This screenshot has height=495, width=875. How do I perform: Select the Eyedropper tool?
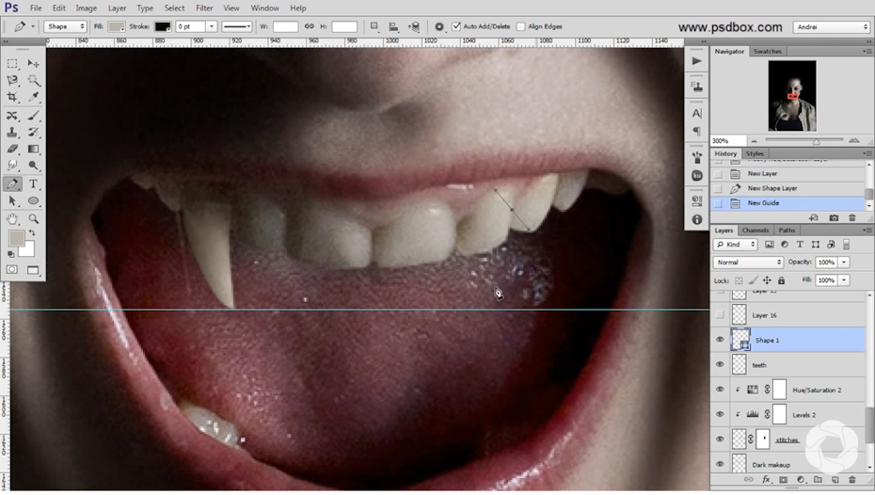tap(34, 97)
